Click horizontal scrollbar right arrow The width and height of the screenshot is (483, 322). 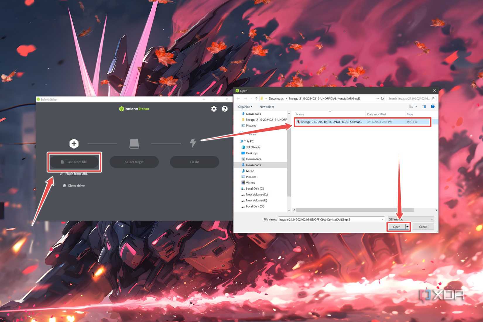pyautogui.click(x=436, y=210)
